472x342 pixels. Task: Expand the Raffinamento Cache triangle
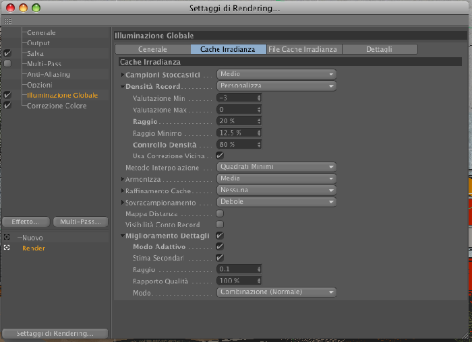click(123, 191)
